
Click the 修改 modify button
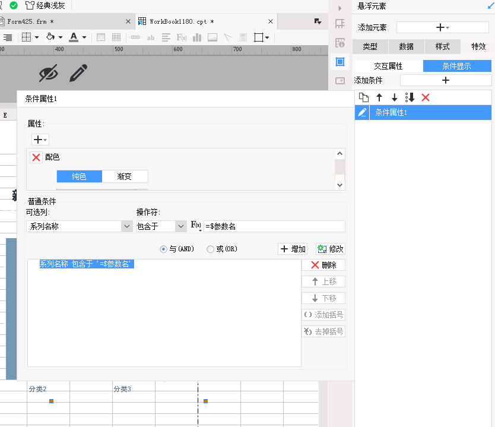[331, 249]
